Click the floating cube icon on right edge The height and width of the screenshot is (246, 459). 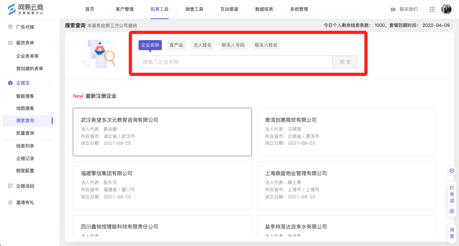(452, 171)
